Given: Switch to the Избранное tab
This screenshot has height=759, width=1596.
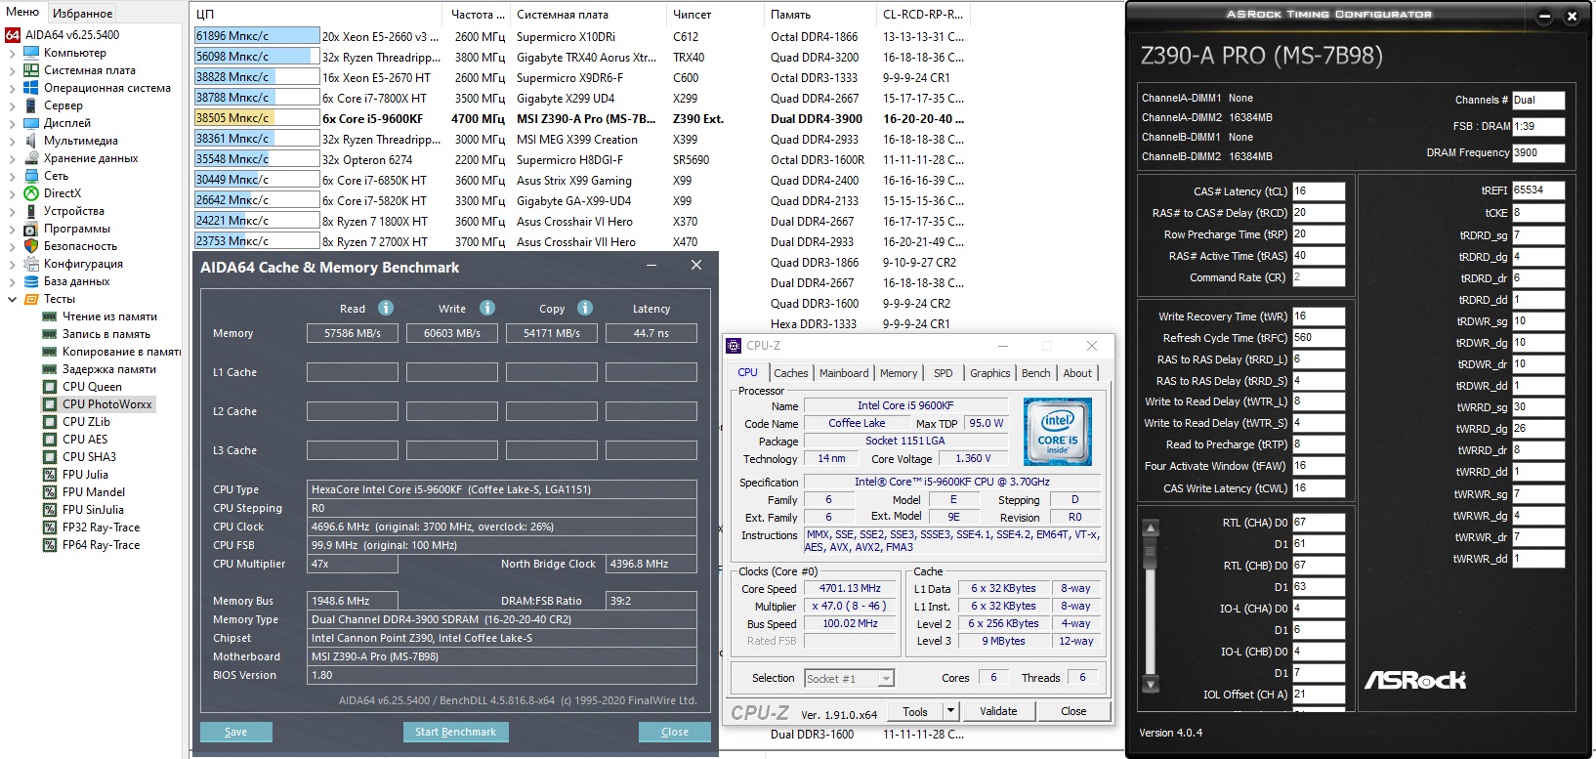Looking at the screenshot, I should (82, 13).
